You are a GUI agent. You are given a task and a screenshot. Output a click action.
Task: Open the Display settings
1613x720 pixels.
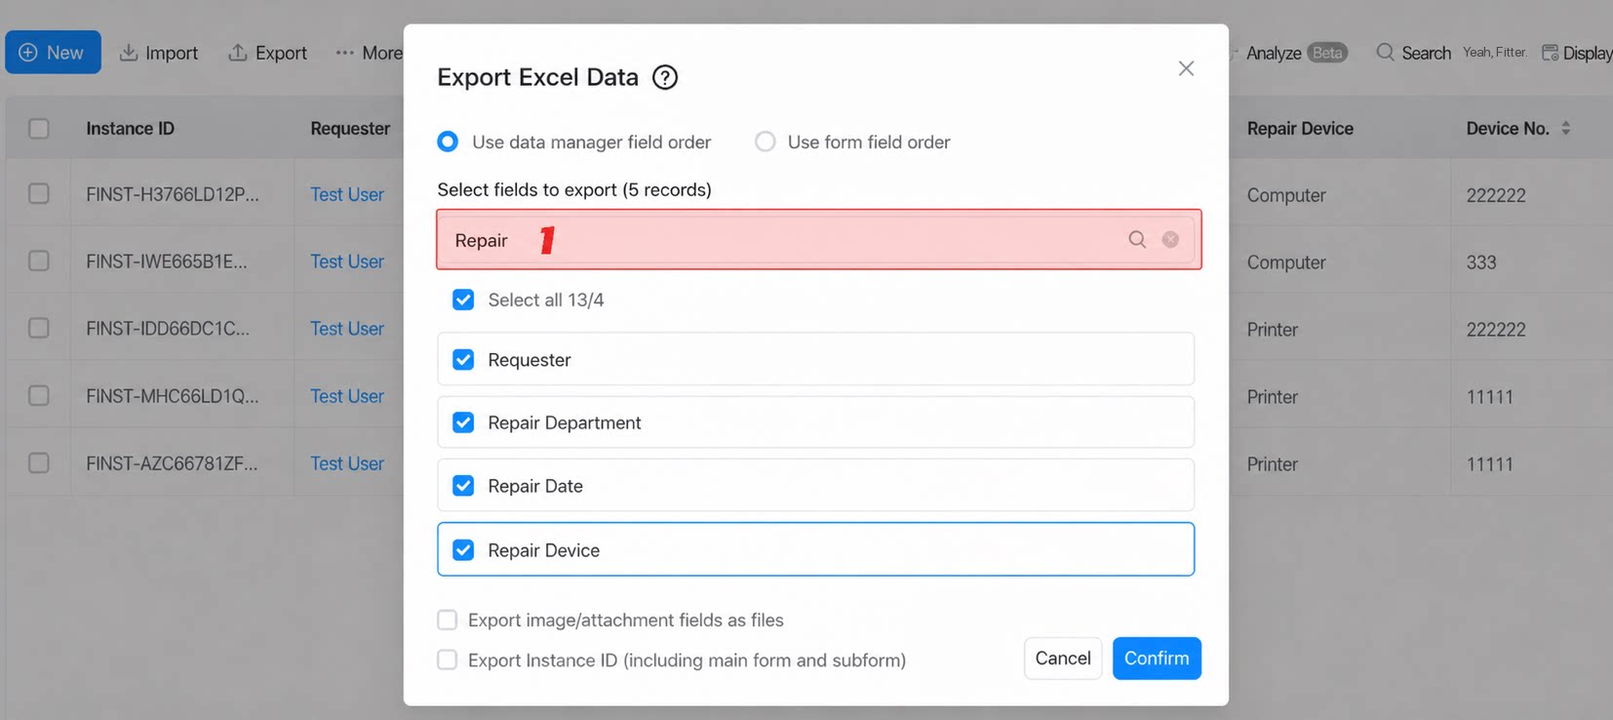tap(1577, 53)
